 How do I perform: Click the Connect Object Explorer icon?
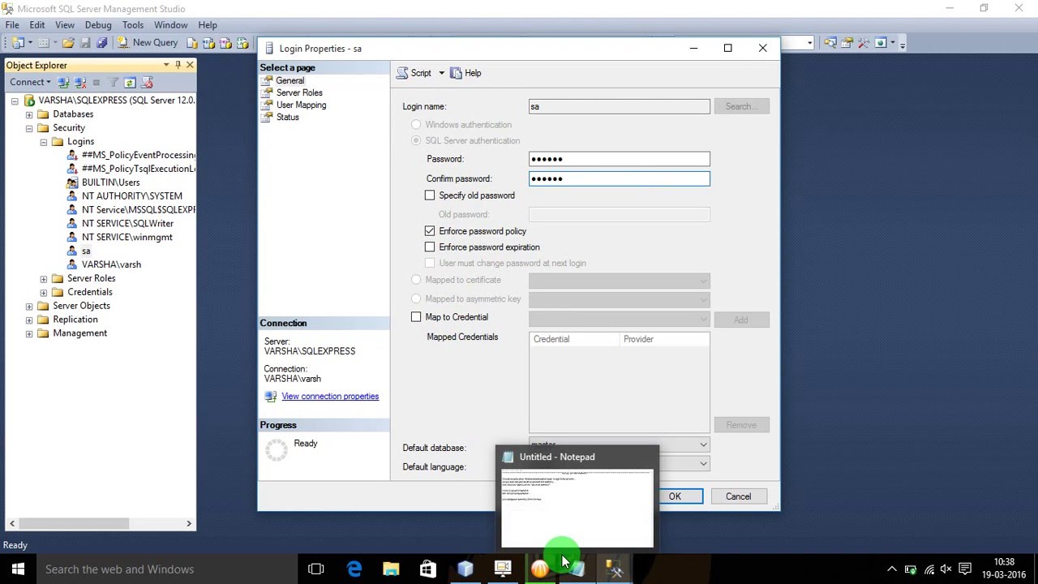pos(63,82)
